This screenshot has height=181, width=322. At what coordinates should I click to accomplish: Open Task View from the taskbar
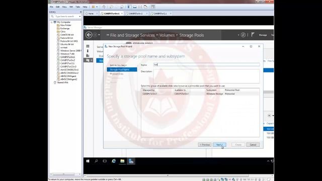click(x=105, y=161)
